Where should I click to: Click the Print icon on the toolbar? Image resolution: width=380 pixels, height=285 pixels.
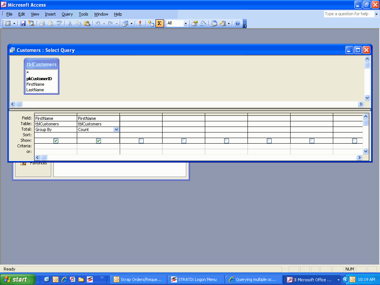click(42, 23)
